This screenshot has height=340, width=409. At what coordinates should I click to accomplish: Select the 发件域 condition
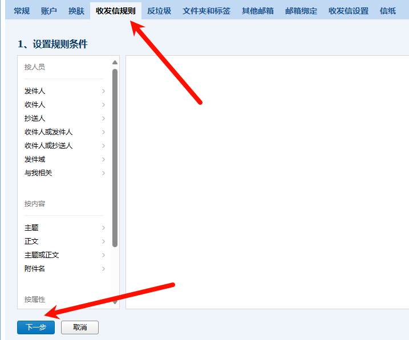tap(35, 159)
